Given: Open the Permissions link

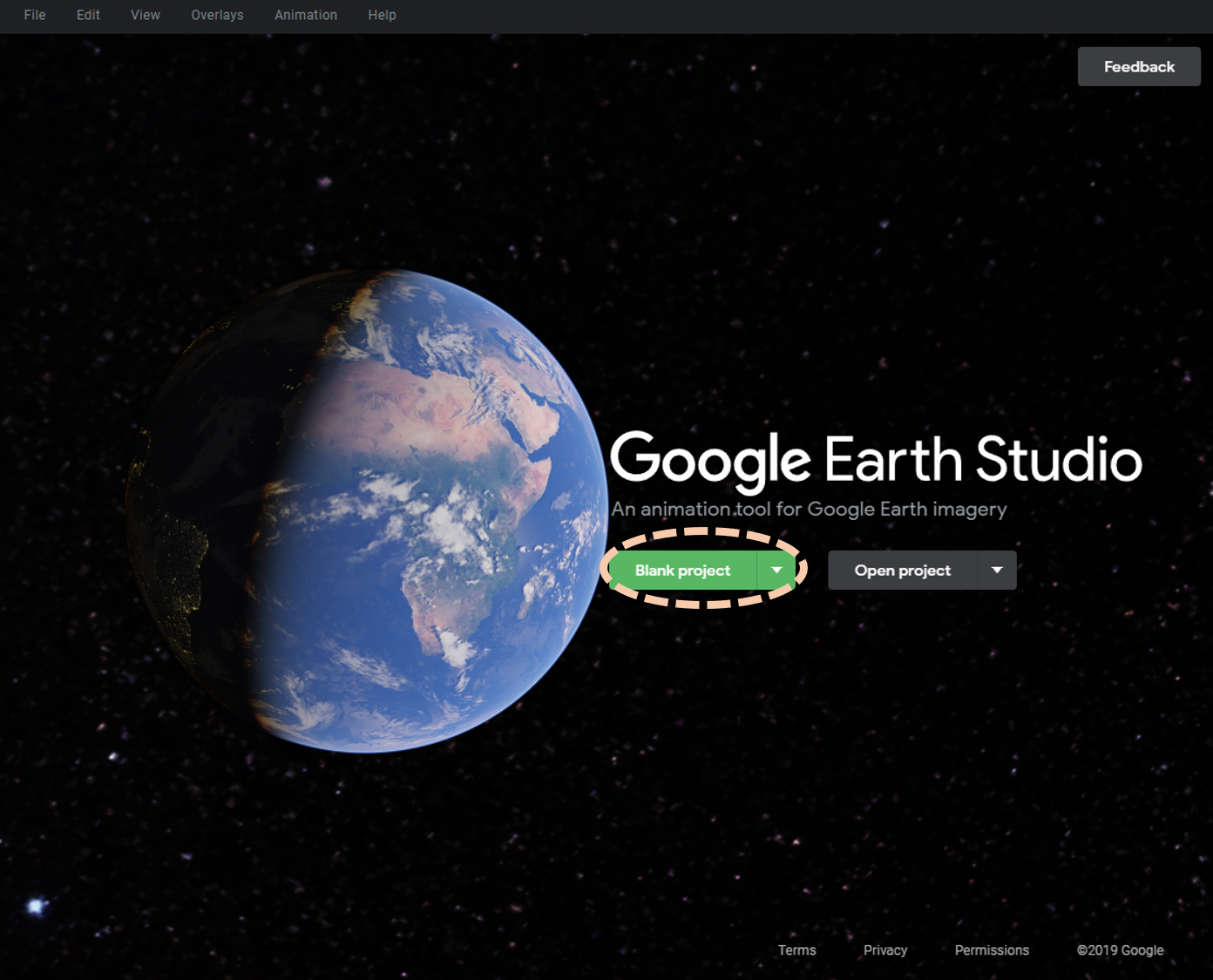Looking at the screenshot, I should (x=992, y=950).
